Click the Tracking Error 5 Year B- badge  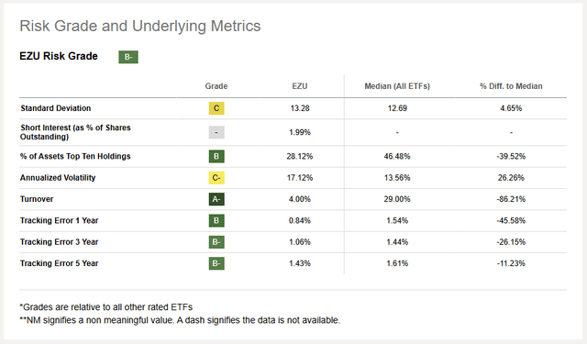click(216, 263)
